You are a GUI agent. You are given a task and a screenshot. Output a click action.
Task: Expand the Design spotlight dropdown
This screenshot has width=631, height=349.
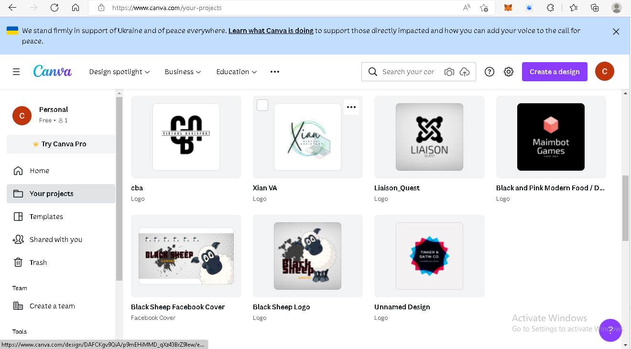(120, 72)
